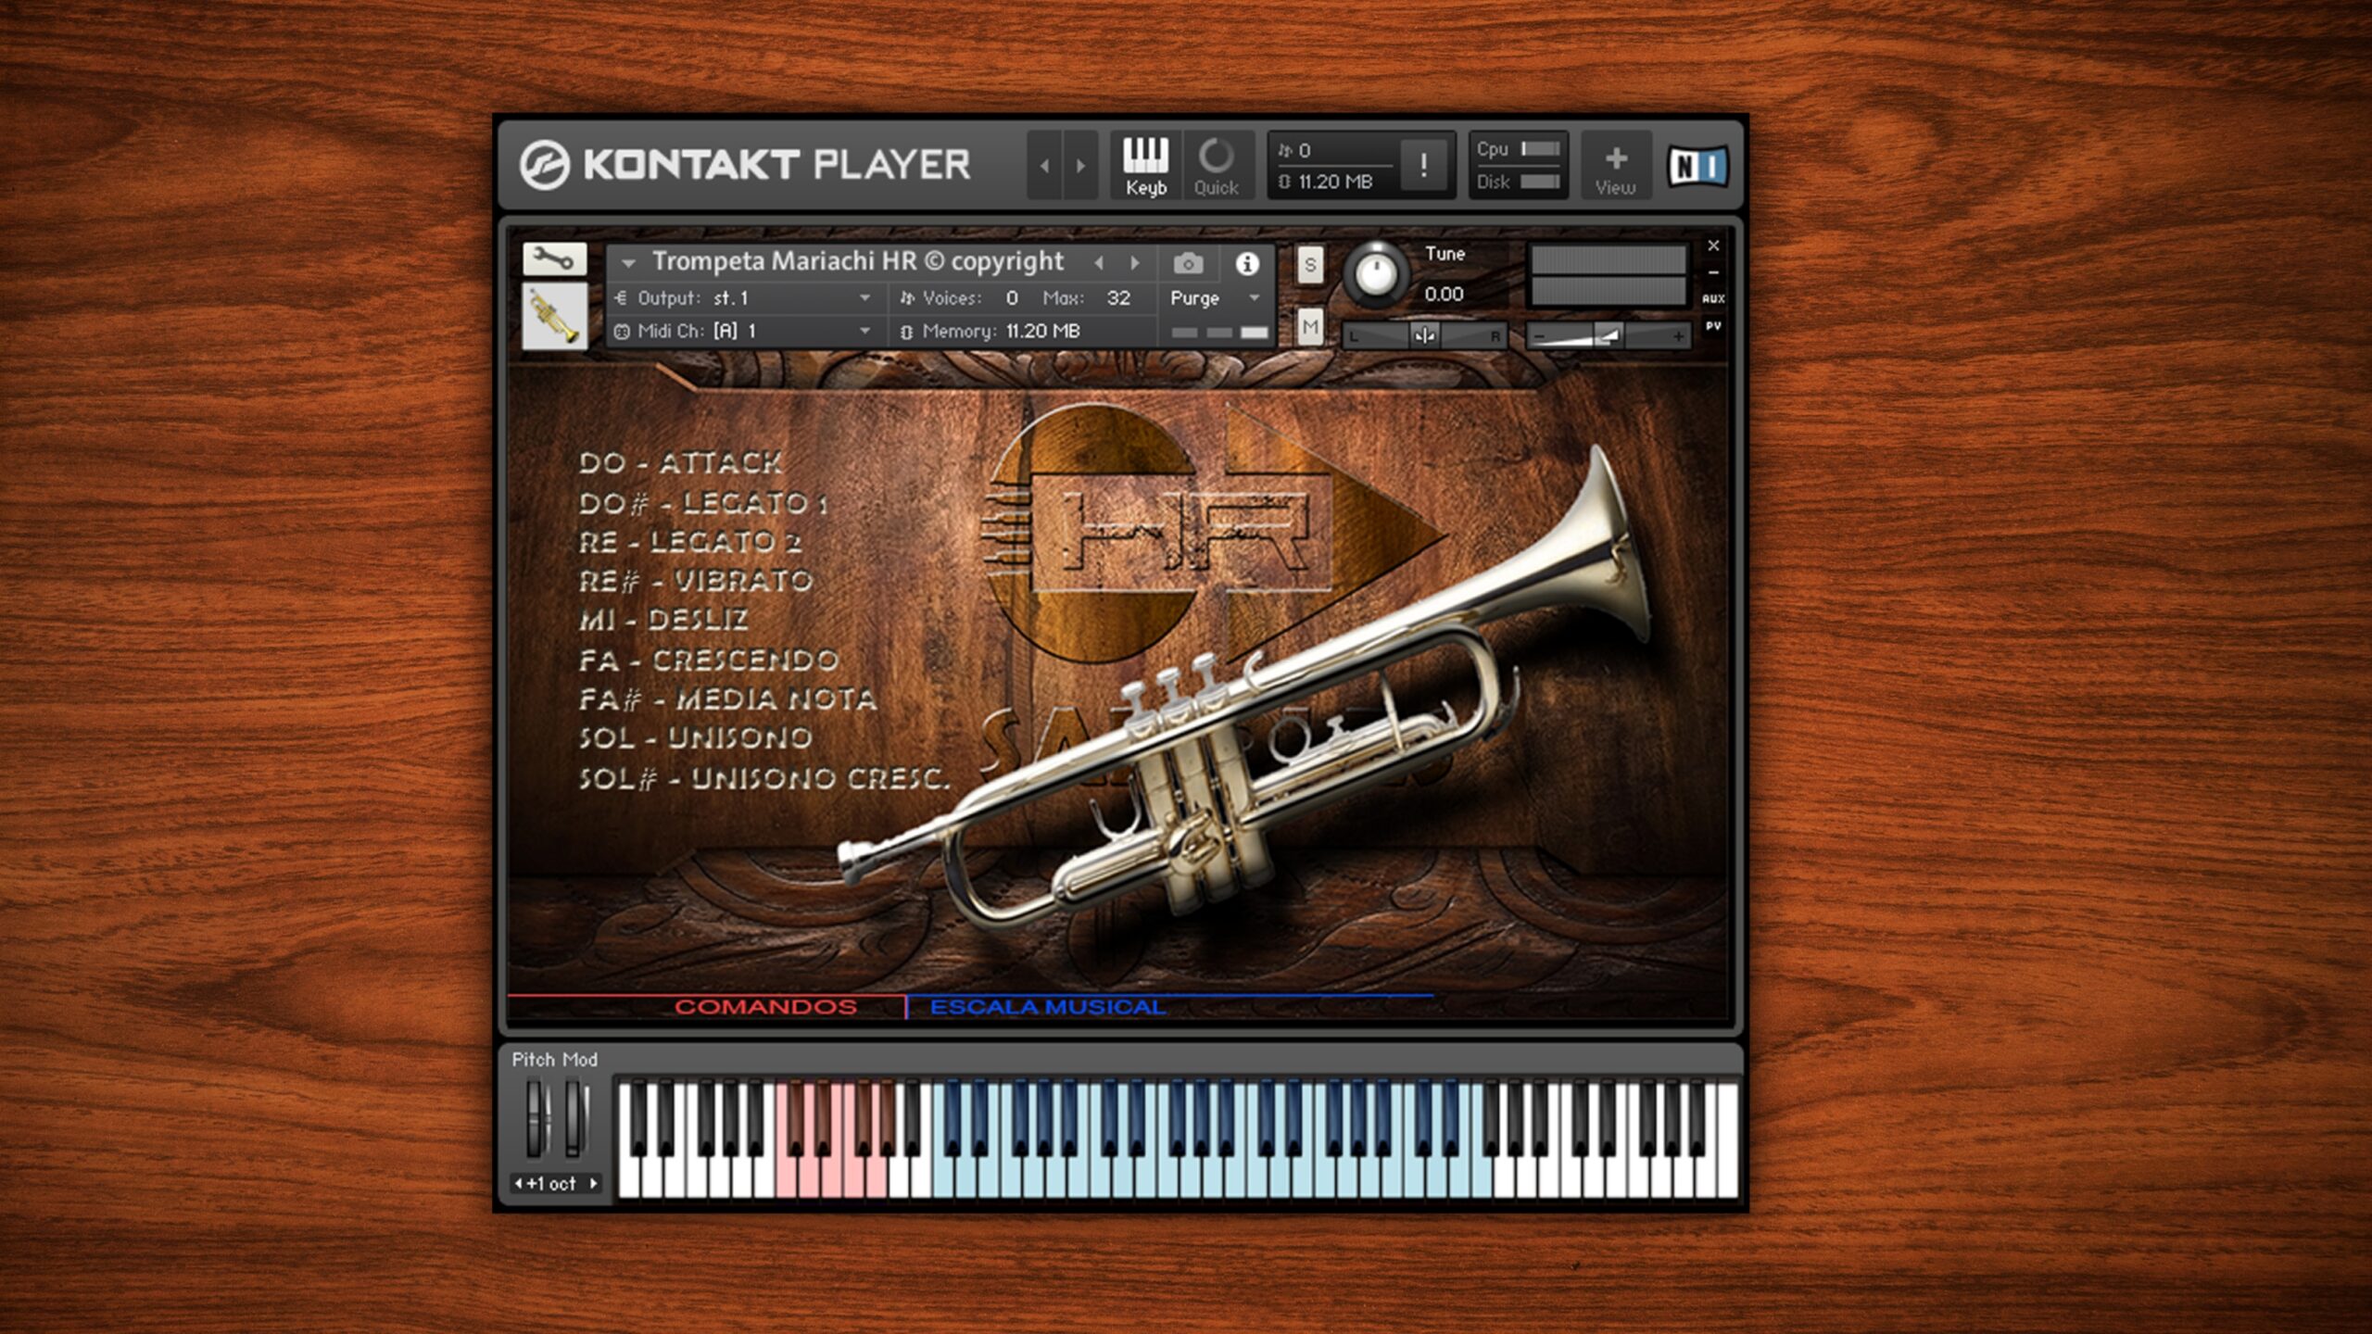The image size is (2372, 1334).
Task: Switch to the ESCALA MUSICAL tab
Action: pyautogui.click(x=1047, y=1007)
